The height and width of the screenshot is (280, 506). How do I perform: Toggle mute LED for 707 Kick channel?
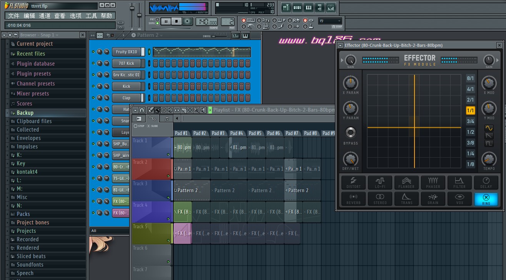pos(93,63)
